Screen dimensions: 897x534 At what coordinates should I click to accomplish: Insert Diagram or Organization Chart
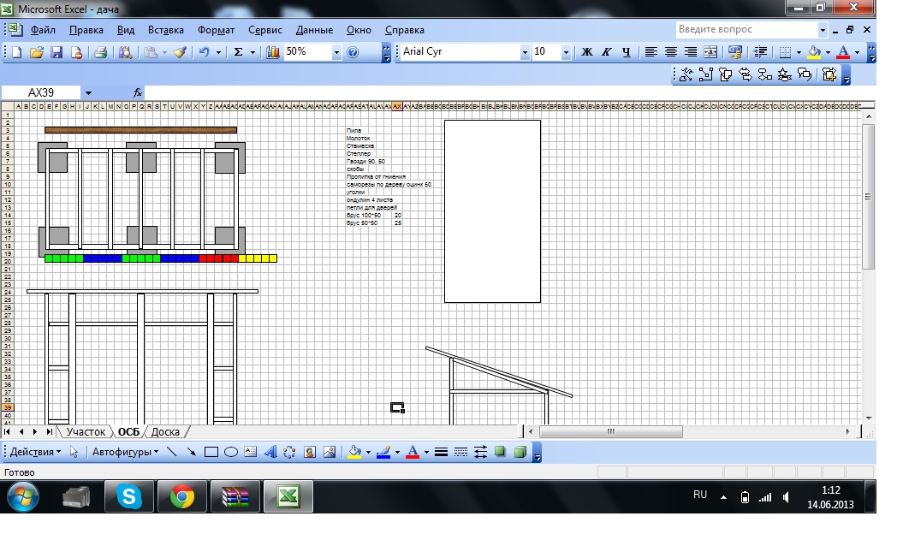pyautogui.click(x=289, y=452)
